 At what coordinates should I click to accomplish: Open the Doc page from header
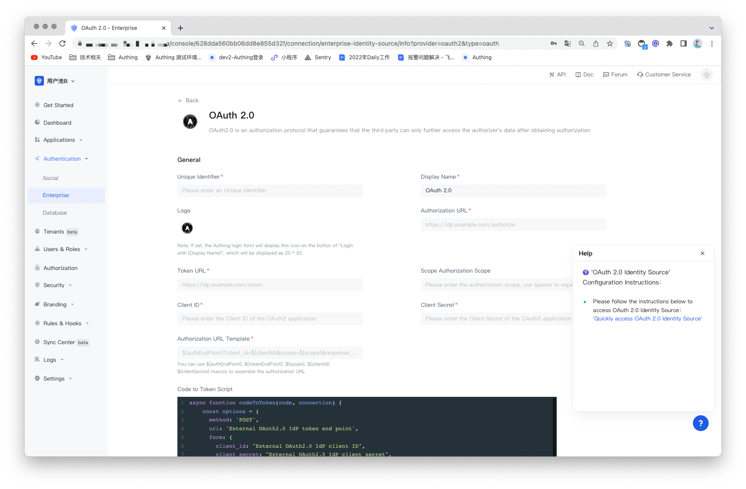tap(584, 75)
